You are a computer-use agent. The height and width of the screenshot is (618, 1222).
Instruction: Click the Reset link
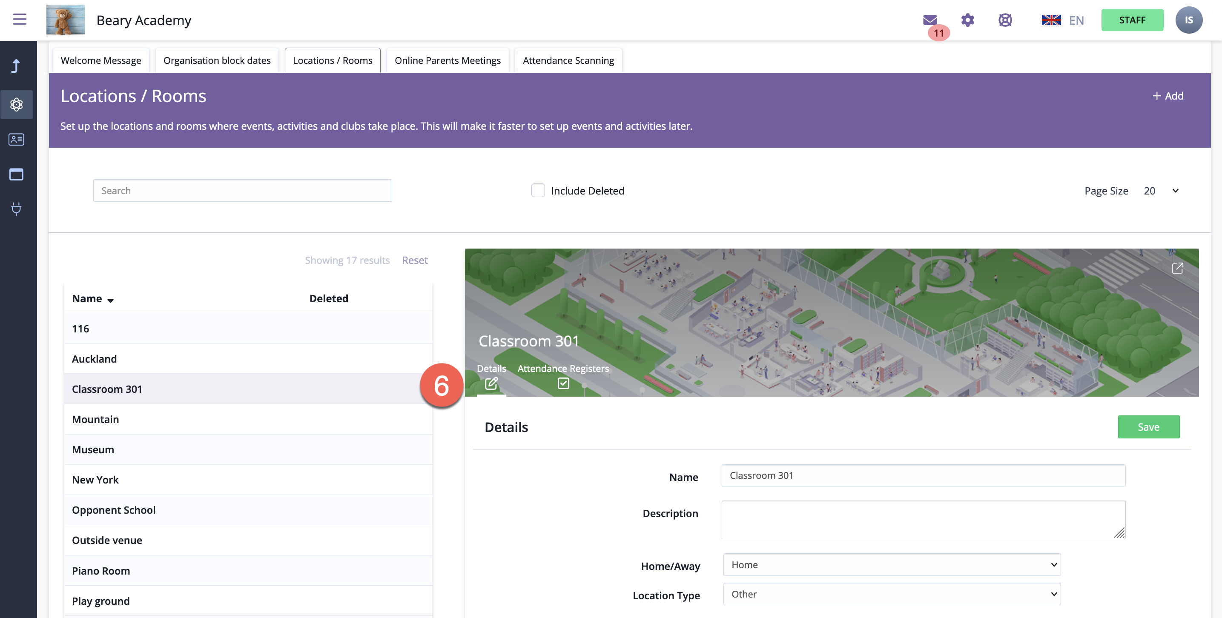pyautogui.click(x=414, y=260)
